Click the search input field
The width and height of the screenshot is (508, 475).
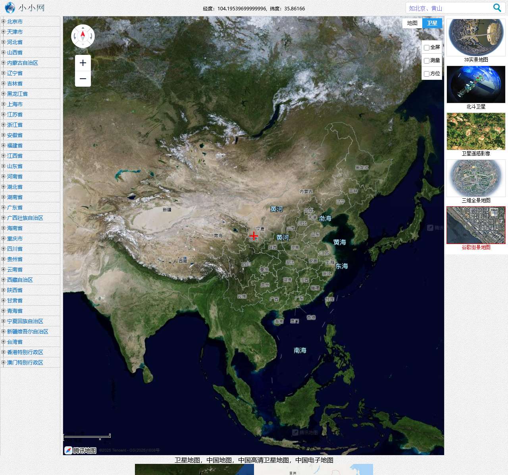coord(448,8)
